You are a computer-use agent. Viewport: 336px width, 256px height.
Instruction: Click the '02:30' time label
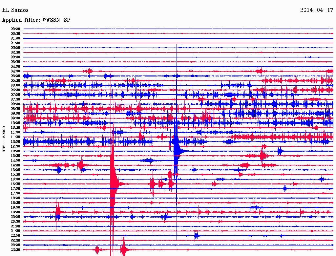15,52
